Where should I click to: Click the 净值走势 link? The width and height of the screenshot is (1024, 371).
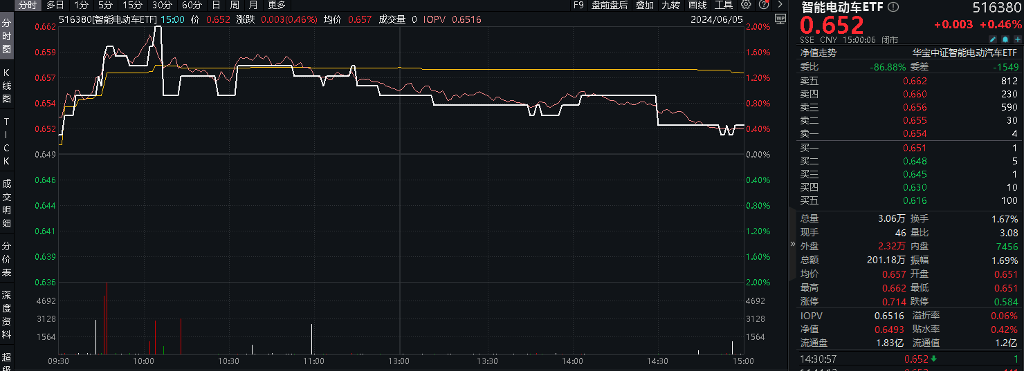[x=819, y=53]
